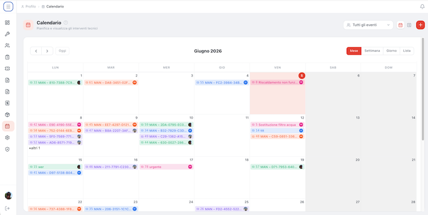Select the red calendar view icon button
Screen dimensions: 428x215
(x=400, y=25)
